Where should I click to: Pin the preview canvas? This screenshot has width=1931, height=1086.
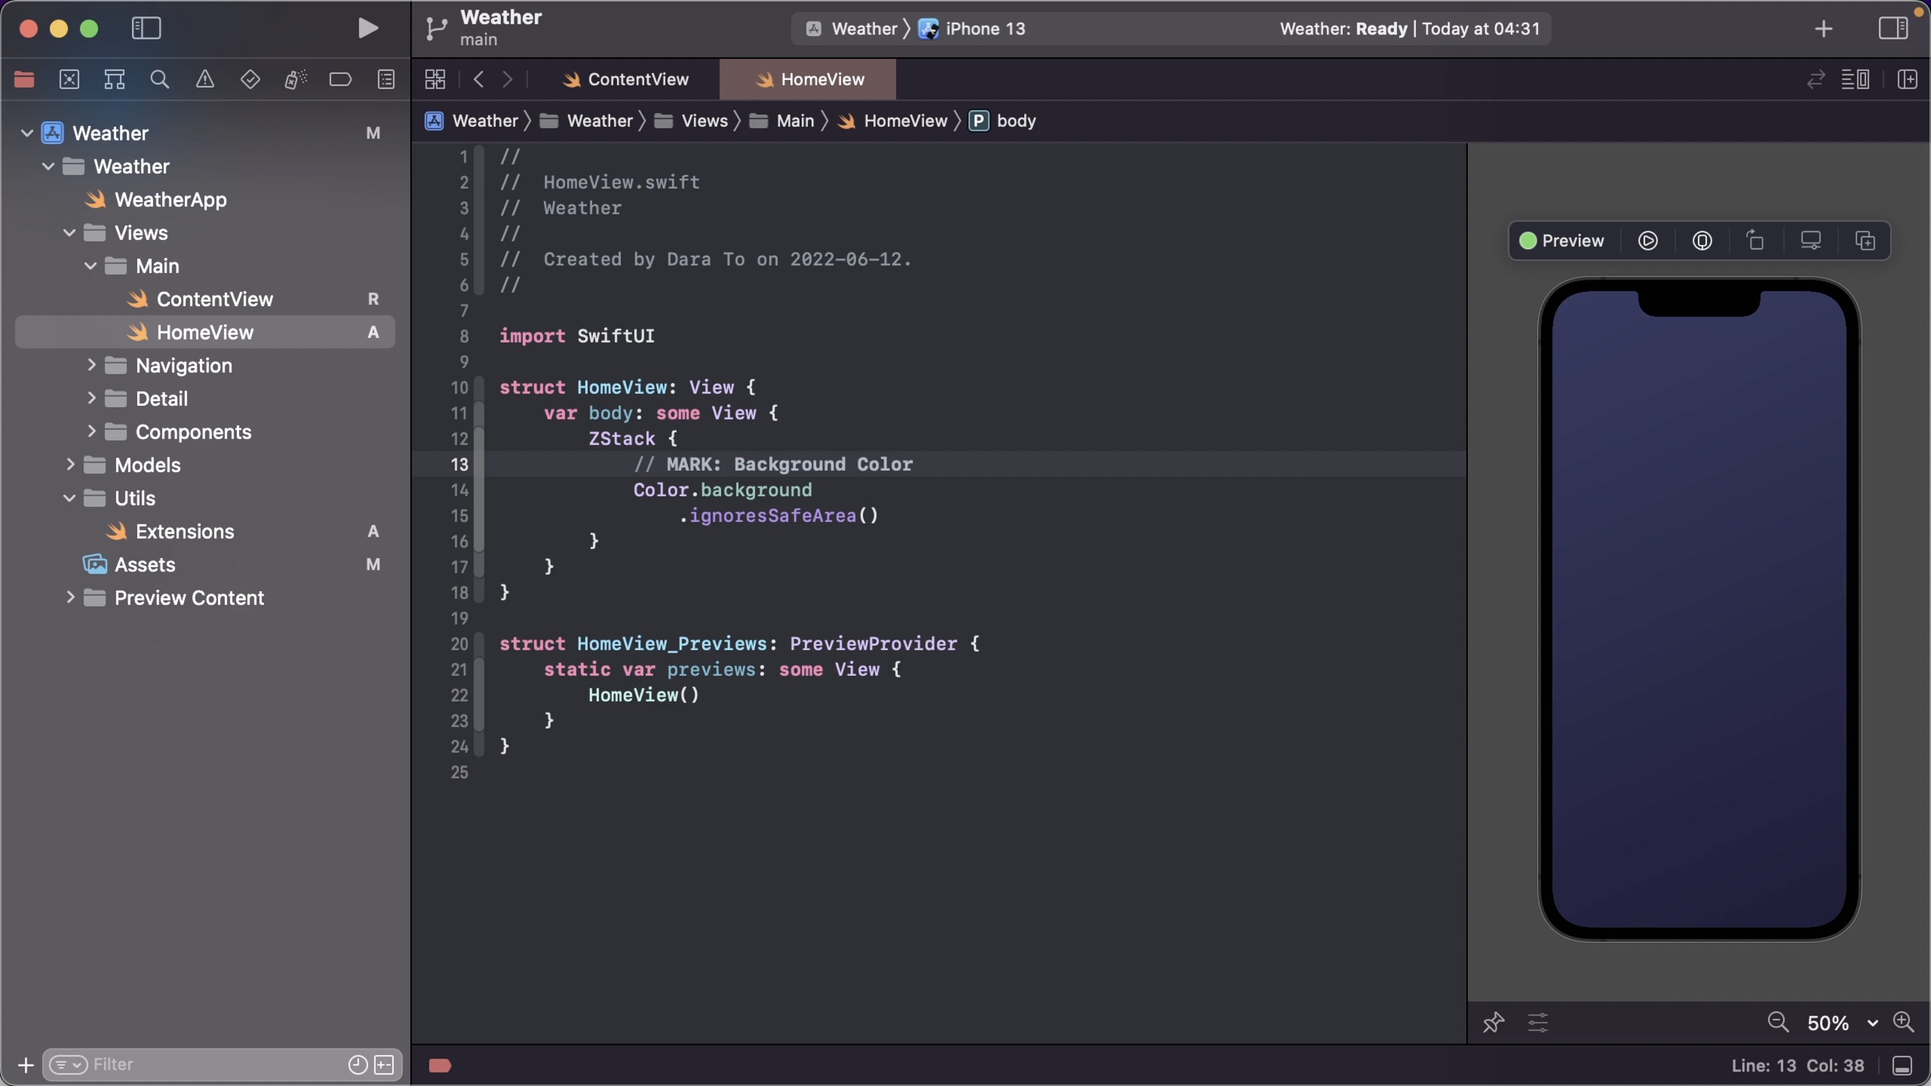coord(1493,1023)
